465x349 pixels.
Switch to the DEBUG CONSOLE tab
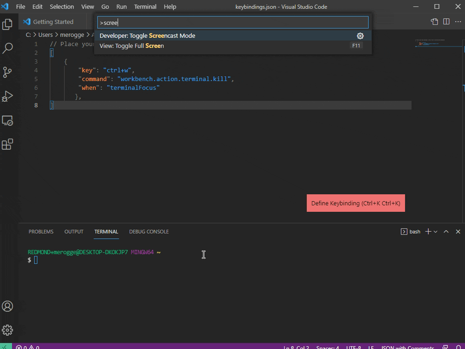(149, 232)
